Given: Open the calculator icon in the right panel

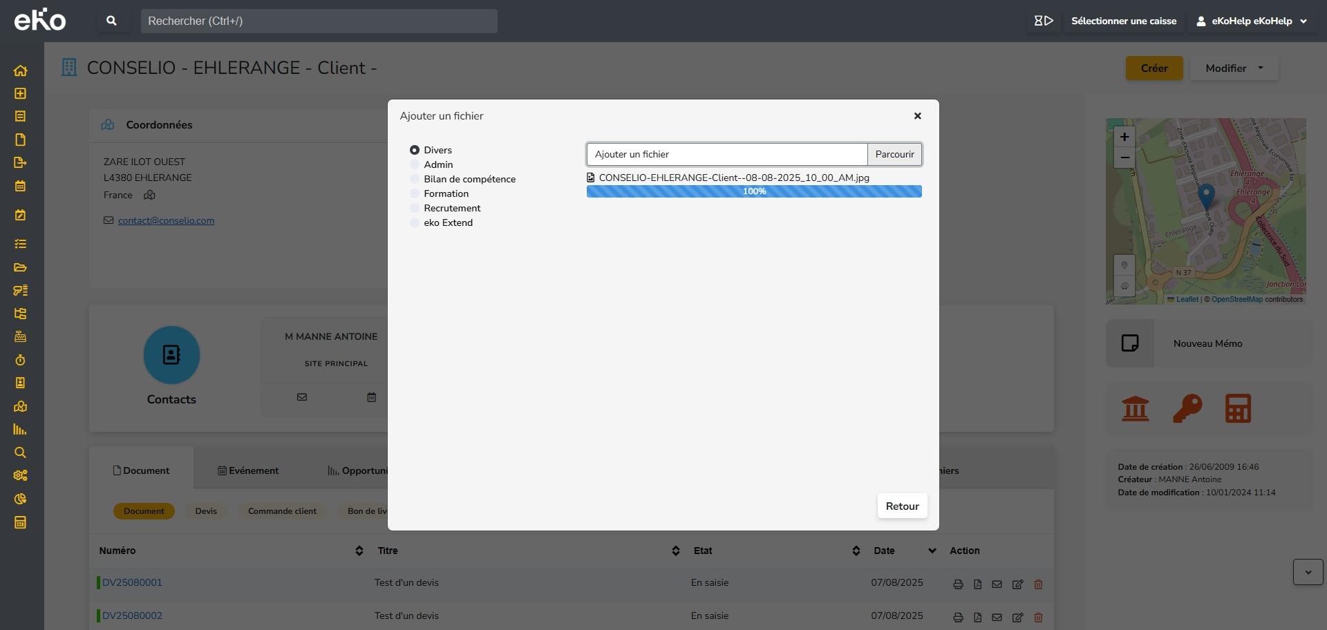Looking at the screenshot, I should pyautogui.click(x=1237, y=409).
